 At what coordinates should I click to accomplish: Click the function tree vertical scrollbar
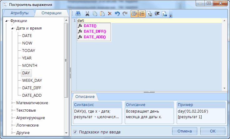click(x=66, y=60)
